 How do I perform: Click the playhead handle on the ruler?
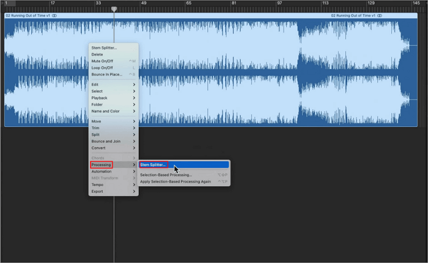(114, 9)
